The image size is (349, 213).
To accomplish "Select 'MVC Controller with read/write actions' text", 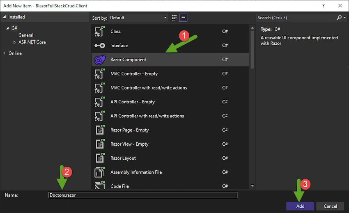I will tap(149, 88).
